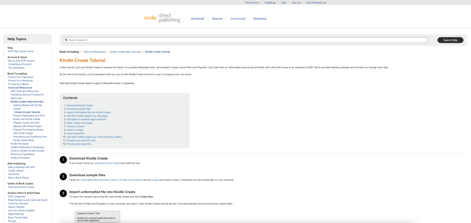Image resolution: width=471 pixels, height=223 pixels.
Task: Jump to Add front matter pages
Action: tap(87, 116)
